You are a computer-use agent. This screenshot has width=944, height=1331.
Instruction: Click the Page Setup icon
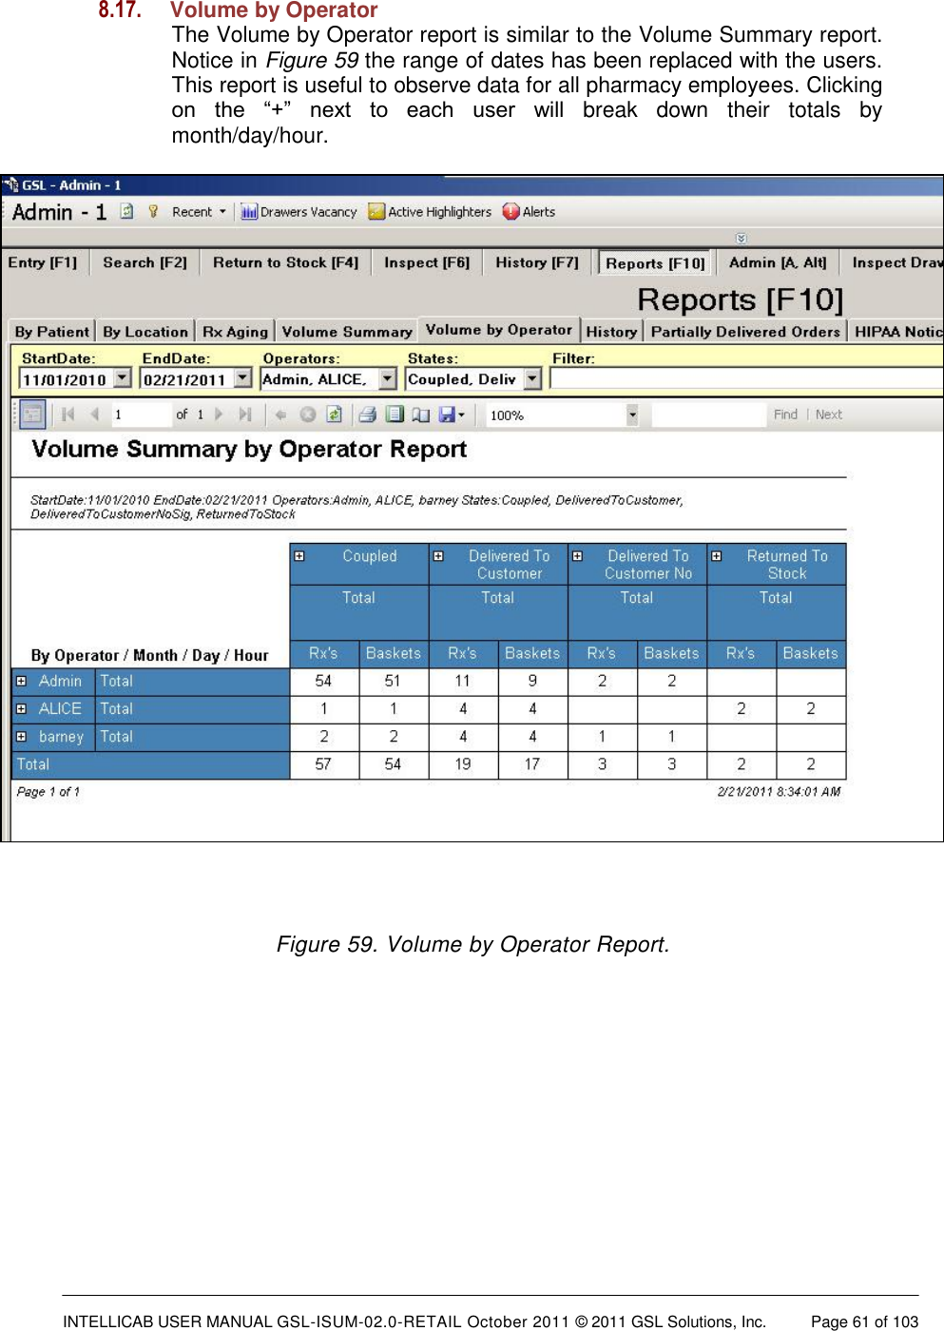tap(420, 414)
